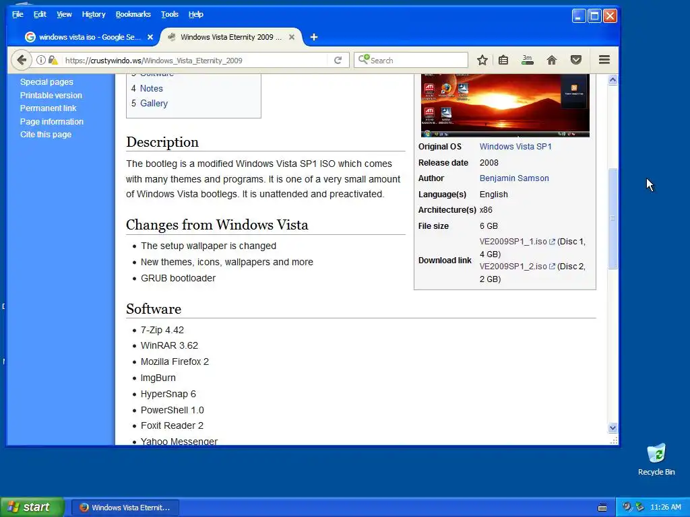Open the Tools menu
The width and height of the screenshot is (690, 517).
[169, 15]
